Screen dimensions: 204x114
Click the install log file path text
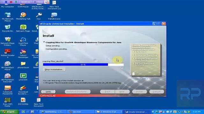pyautogui.click(x=82, y=83)
